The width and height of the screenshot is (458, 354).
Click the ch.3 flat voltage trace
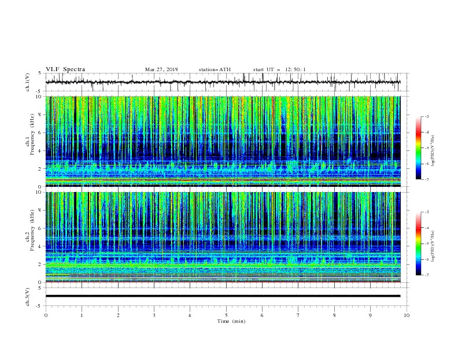click(x=223, y=296)
